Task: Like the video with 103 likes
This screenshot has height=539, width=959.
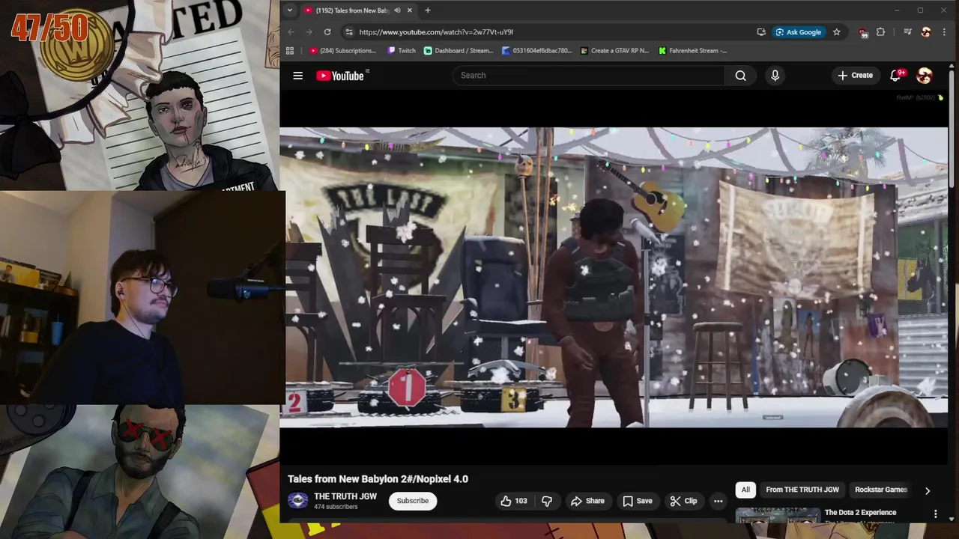Action: (514, 501)
